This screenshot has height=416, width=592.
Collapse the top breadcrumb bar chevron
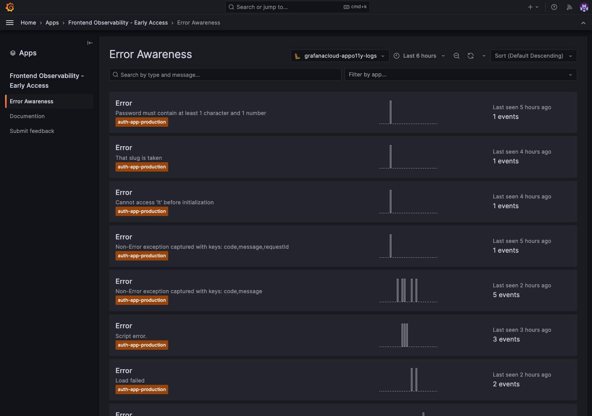point(583,23)
